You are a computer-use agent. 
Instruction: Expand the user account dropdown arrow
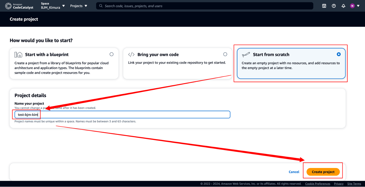pyautogui.click(x=358, y=6)
